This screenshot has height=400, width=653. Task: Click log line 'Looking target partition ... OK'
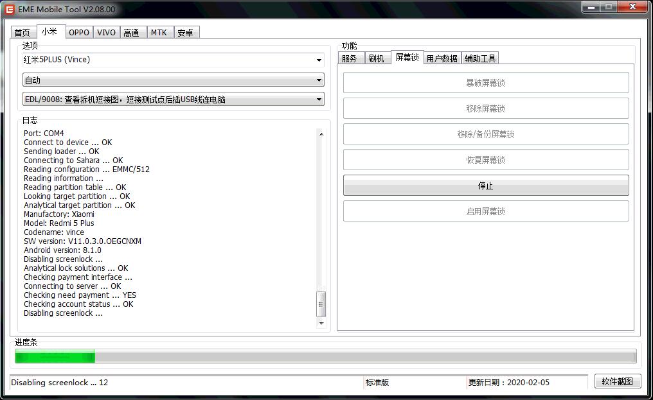point(77,196)
